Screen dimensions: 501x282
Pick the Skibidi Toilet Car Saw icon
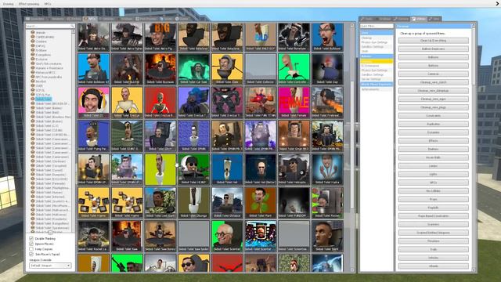click(193, 69)
